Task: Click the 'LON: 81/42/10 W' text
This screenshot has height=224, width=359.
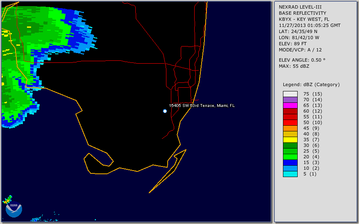Action: 299,38
